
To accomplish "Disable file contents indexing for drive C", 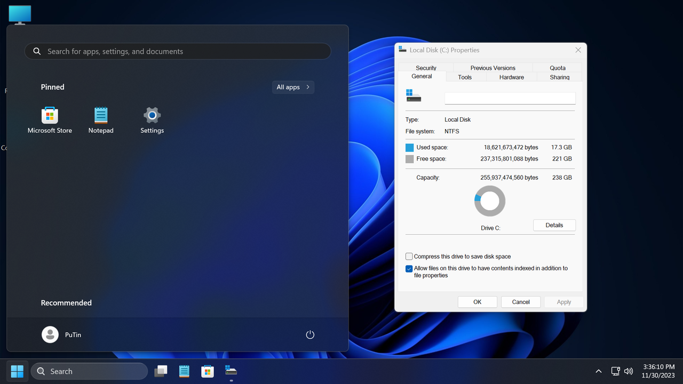I will pyautogui.click(x=409, y=268).
